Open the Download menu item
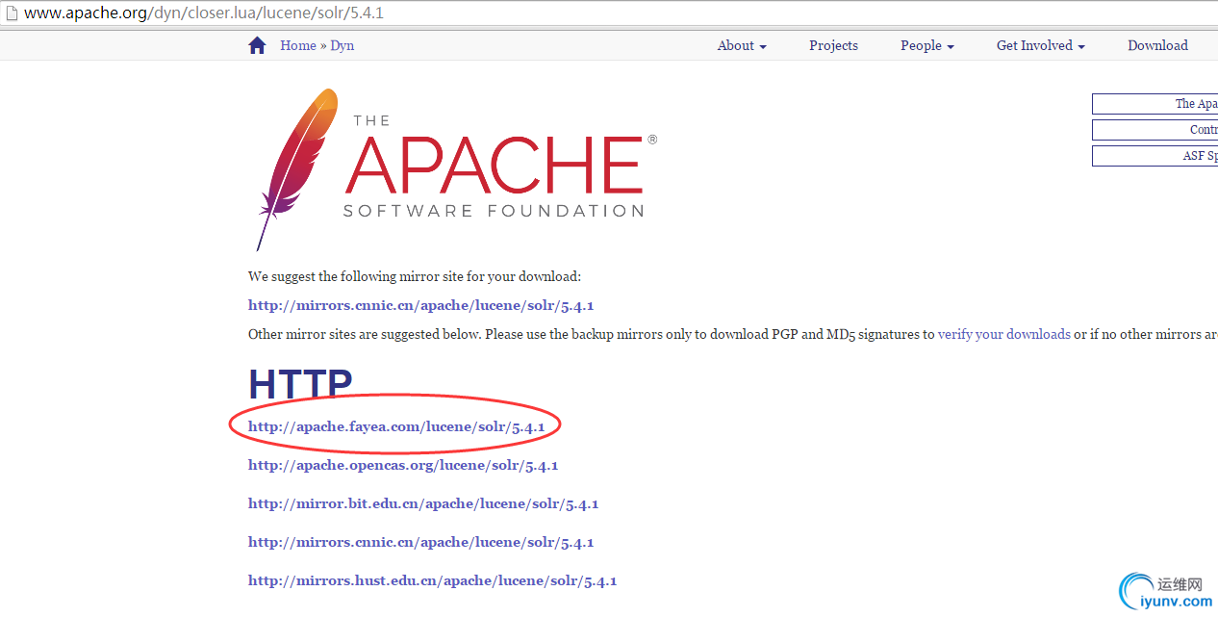This screenshot has width=1218, height=617. tap(1157, 45)
